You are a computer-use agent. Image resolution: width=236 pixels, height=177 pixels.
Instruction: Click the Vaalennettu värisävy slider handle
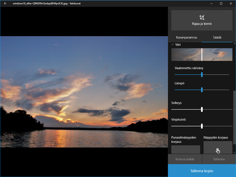pos(202,75)
